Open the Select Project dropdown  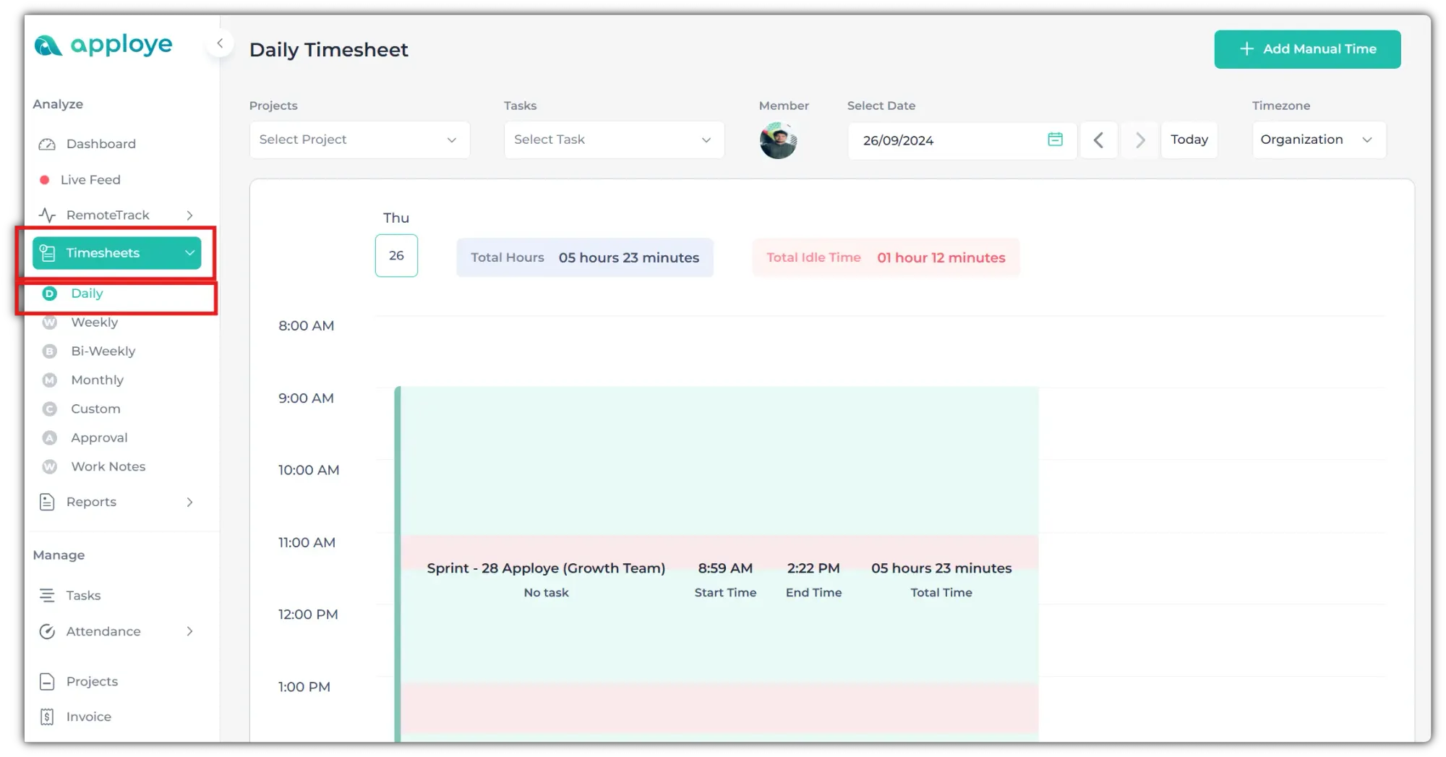pos(359,140)
